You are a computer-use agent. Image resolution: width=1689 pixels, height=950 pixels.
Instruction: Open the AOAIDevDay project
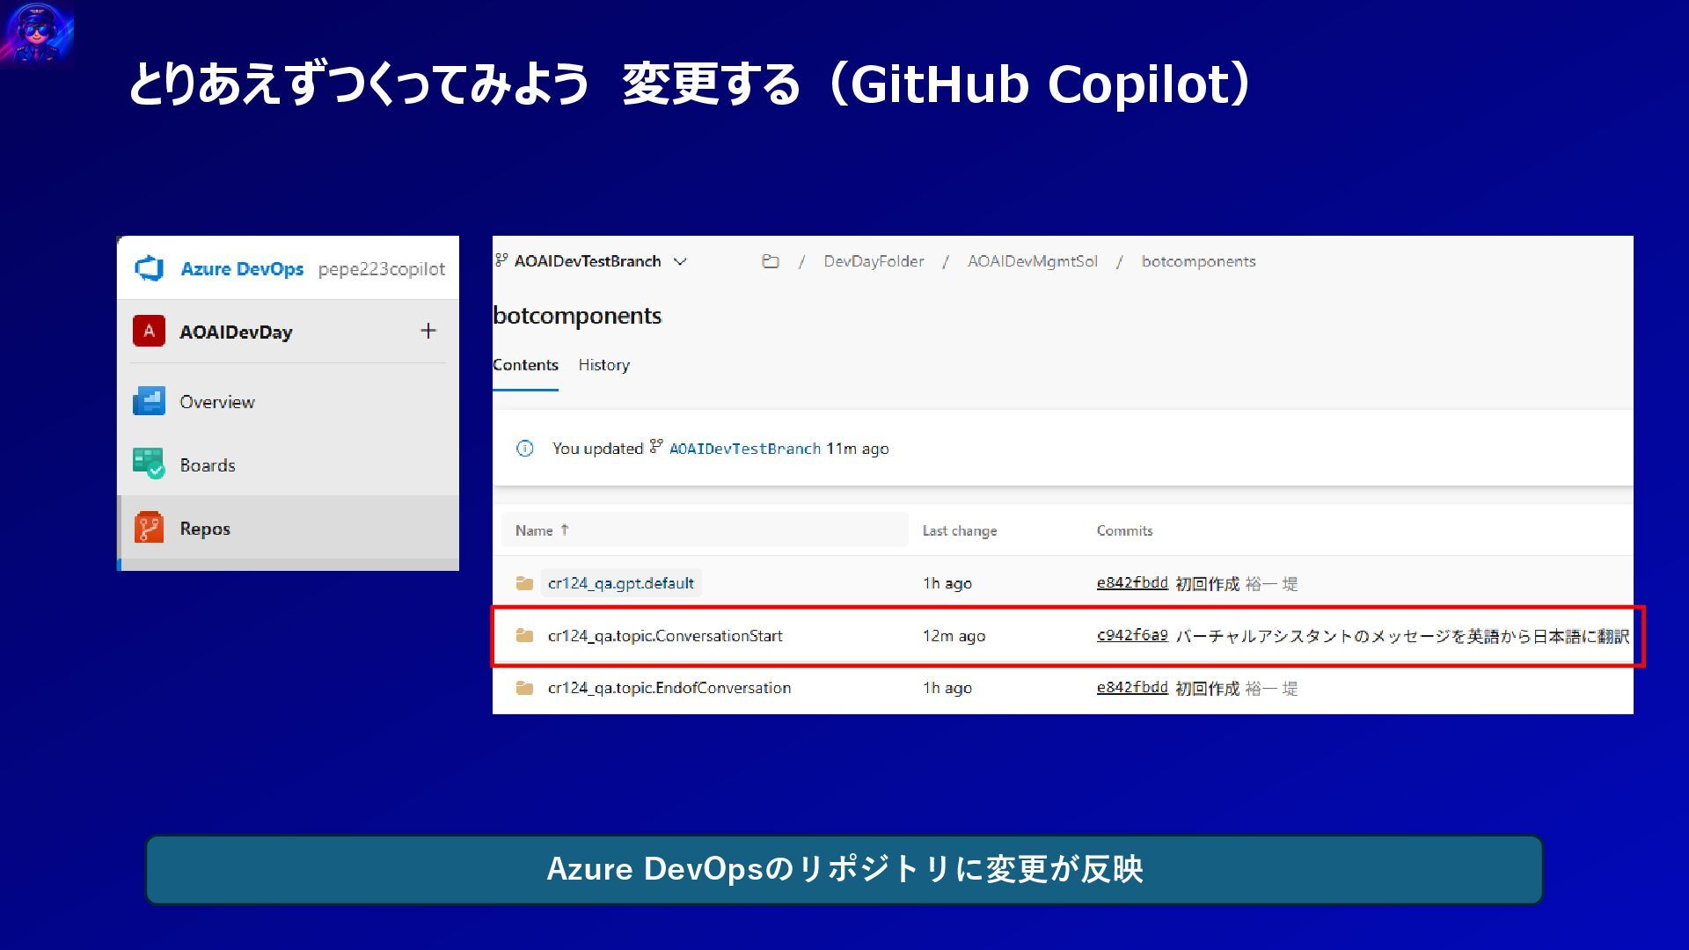click(x=236, y=332)
